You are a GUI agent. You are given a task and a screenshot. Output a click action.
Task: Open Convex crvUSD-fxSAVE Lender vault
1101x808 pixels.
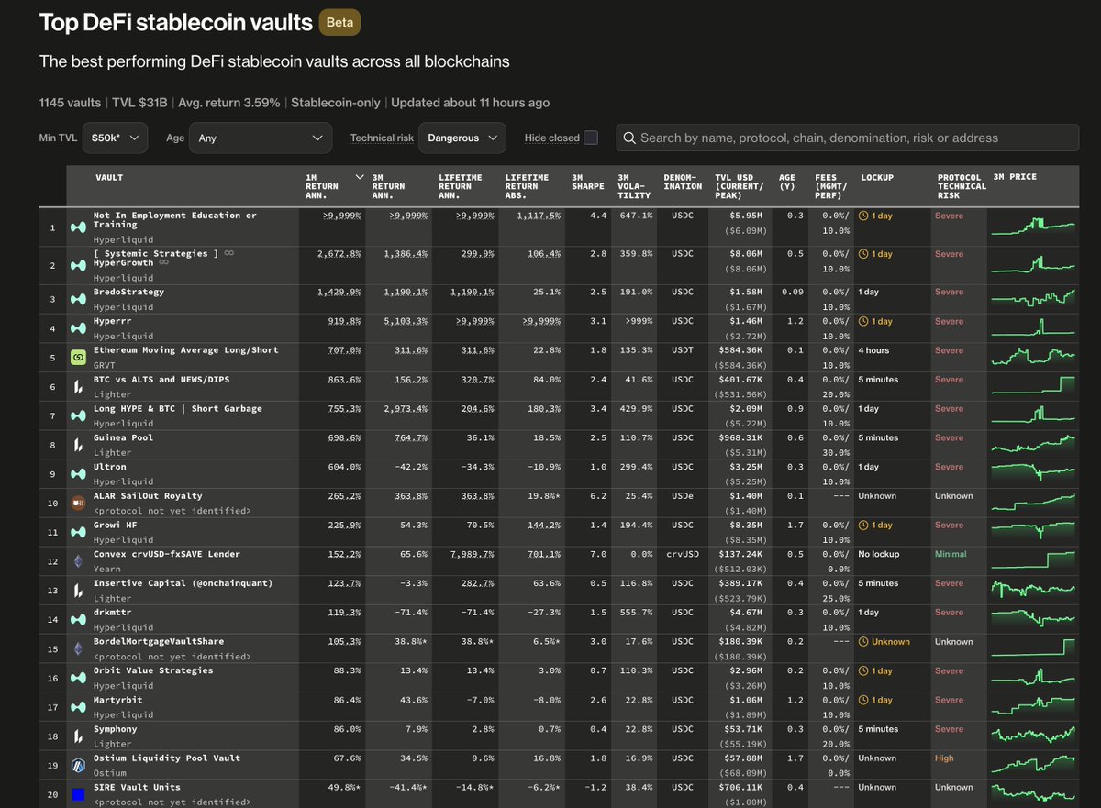coord(167,554)
